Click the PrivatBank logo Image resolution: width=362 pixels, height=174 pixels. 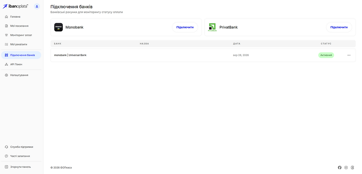point(212,27)
